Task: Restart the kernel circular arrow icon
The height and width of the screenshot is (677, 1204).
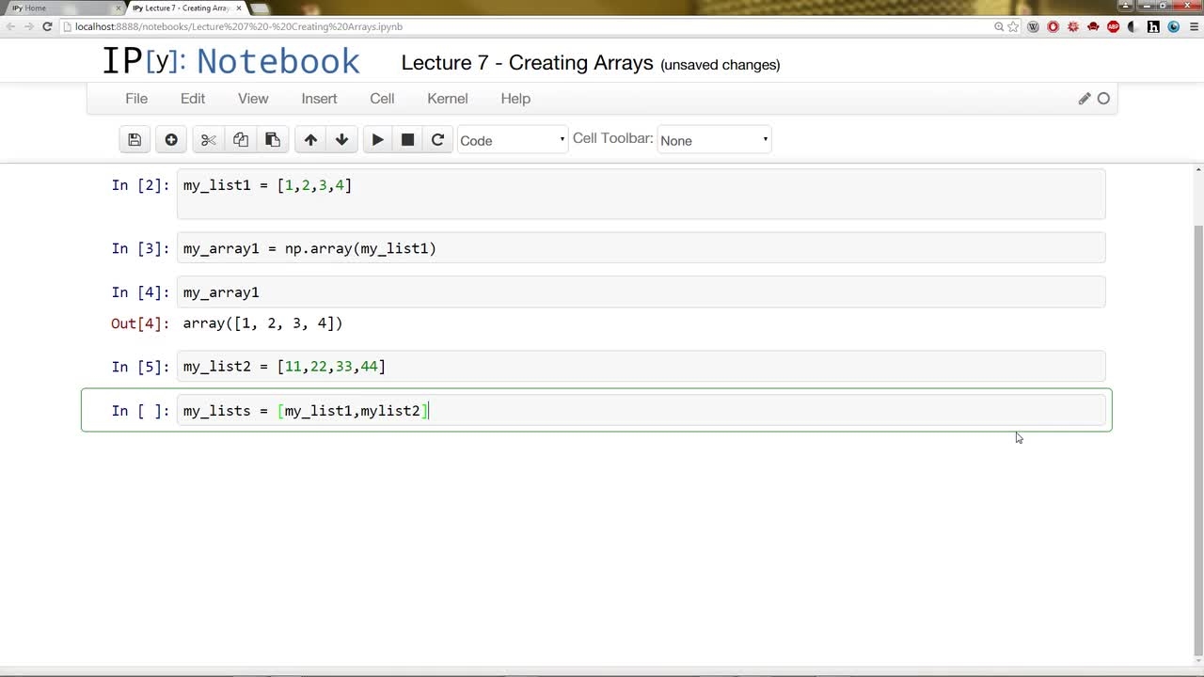Action: pos(437,140)
